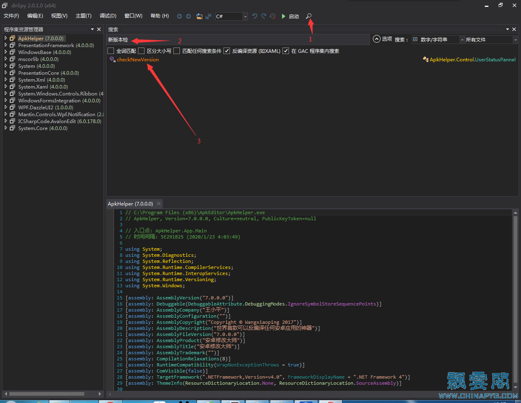Open the 调试(D) menu
The image size is (521, 403).
(108, 16)
